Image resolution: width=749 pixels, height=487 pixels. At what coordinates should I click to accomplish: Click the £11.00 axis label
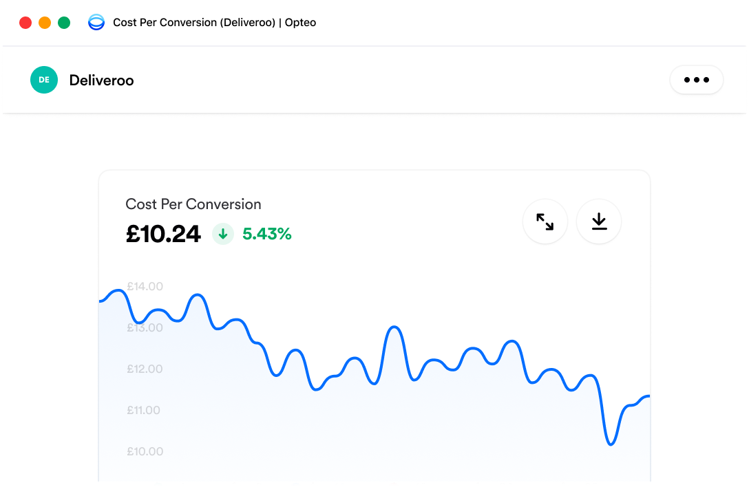pos(143,410)
